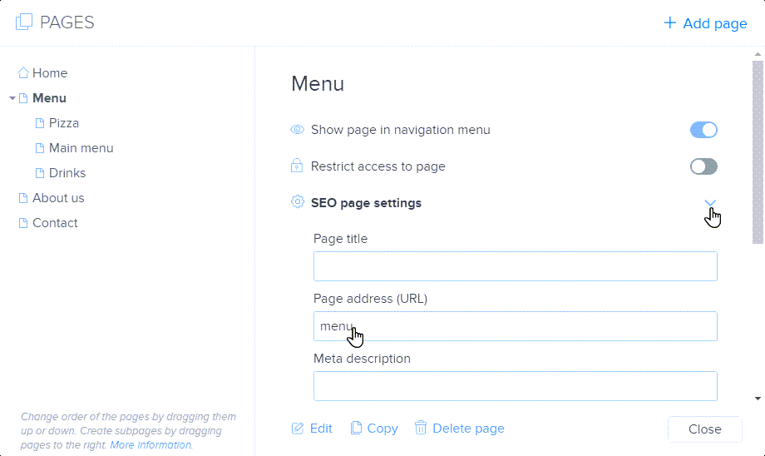The image size is (765, 456).
Task: Collapse SEO page settings chevron
Action: click(710, 202)
